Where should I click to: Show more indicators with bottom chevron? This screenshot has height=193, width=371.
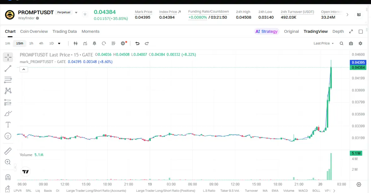click(x=334, y=190)
